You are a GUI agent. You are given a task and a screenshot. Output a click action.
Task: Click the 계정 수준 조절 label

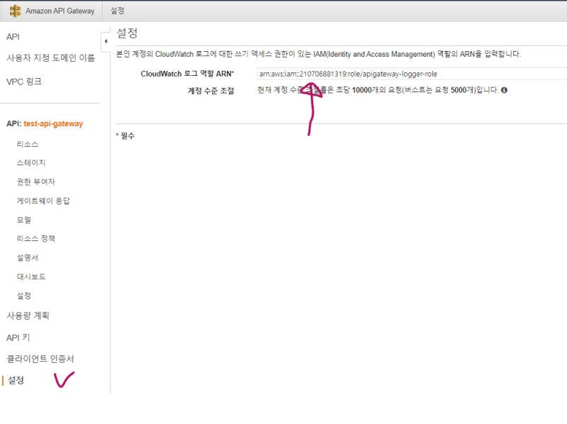coord(210,91)
